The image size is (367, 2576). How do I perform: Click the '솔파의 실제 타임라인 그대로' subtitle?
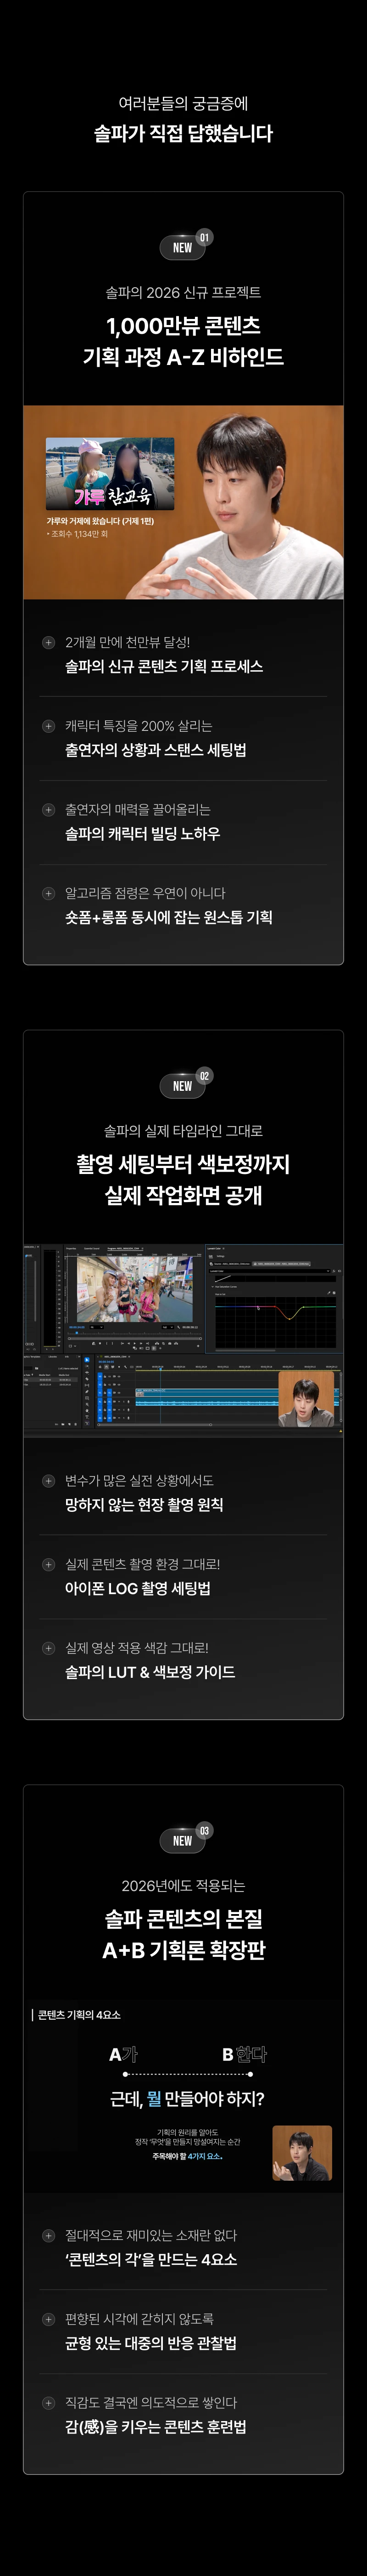tap(183, 1131)
